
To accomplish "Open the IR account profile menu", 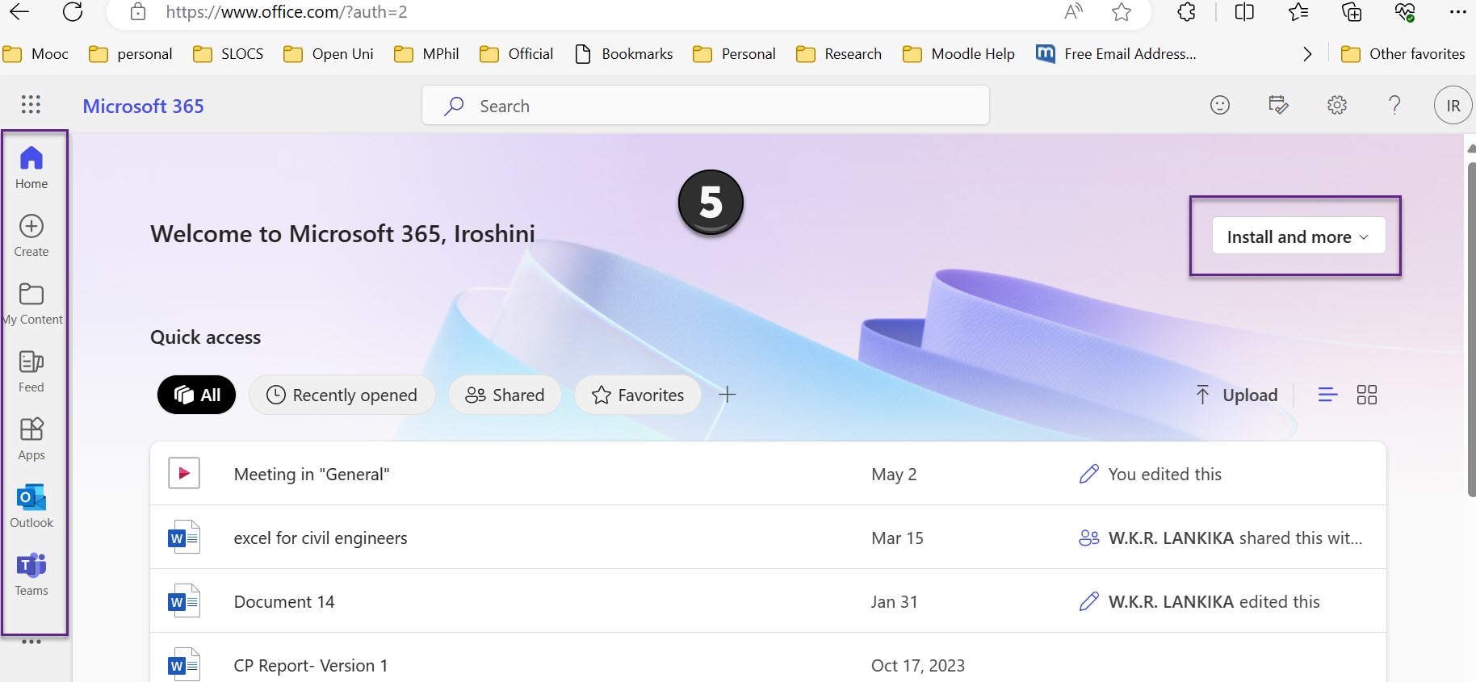I will point(1453,105).
